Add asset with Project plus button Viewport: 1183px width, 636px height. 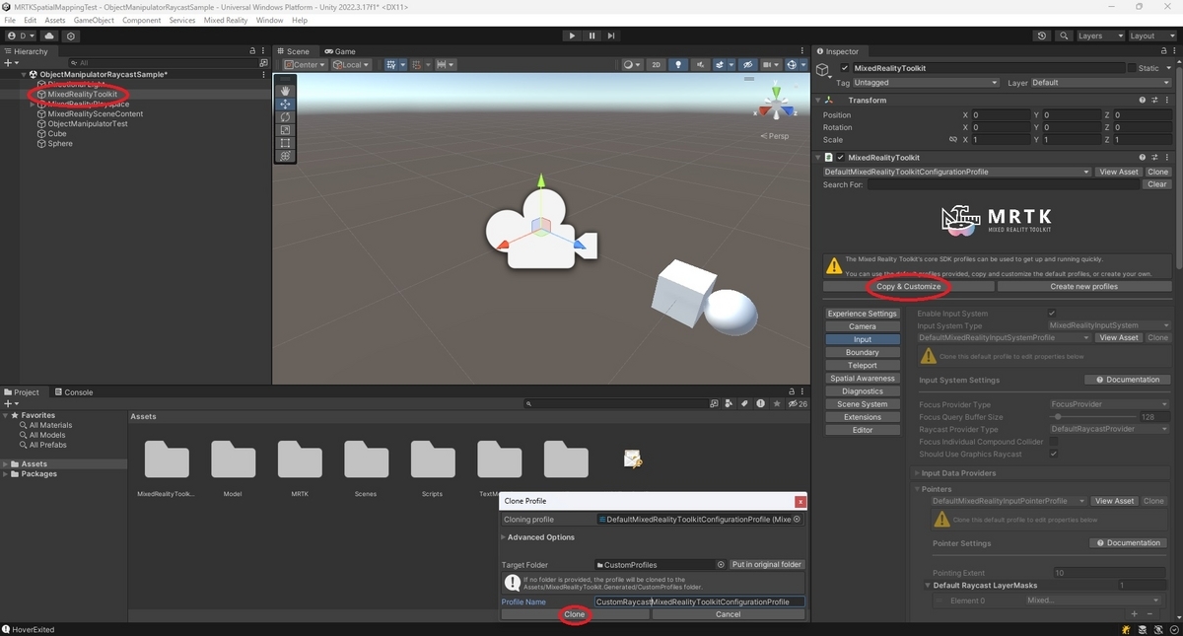click(x=11, y=403)
